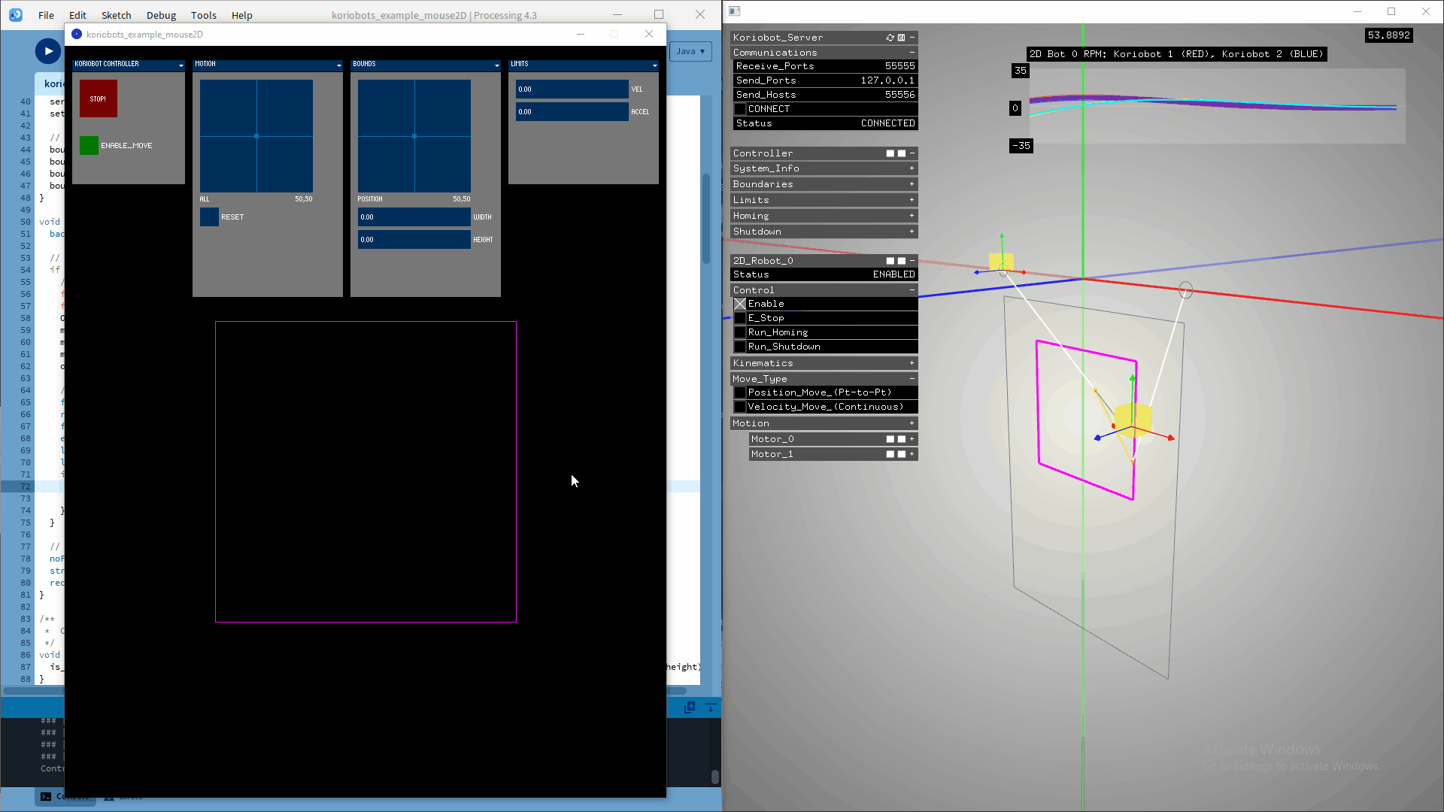The width and height of the screenshot is (1444, 812).
Task: Expand the Boundaries section
Action: [x=912, y=184]
